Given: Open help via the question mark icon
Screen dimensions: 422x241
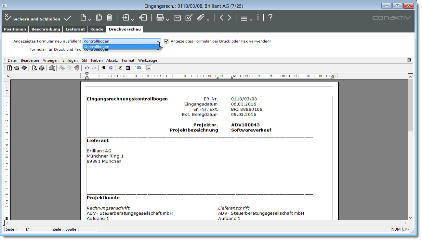Looking at the screenshot, I should coord(270,18).
